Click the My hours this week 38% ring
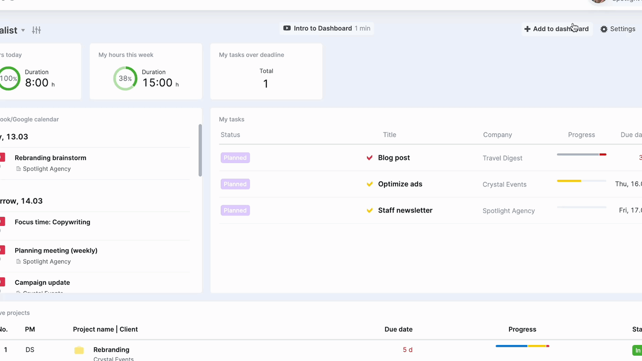This screenshot has height=361, width=642. (x=125, y=78)
